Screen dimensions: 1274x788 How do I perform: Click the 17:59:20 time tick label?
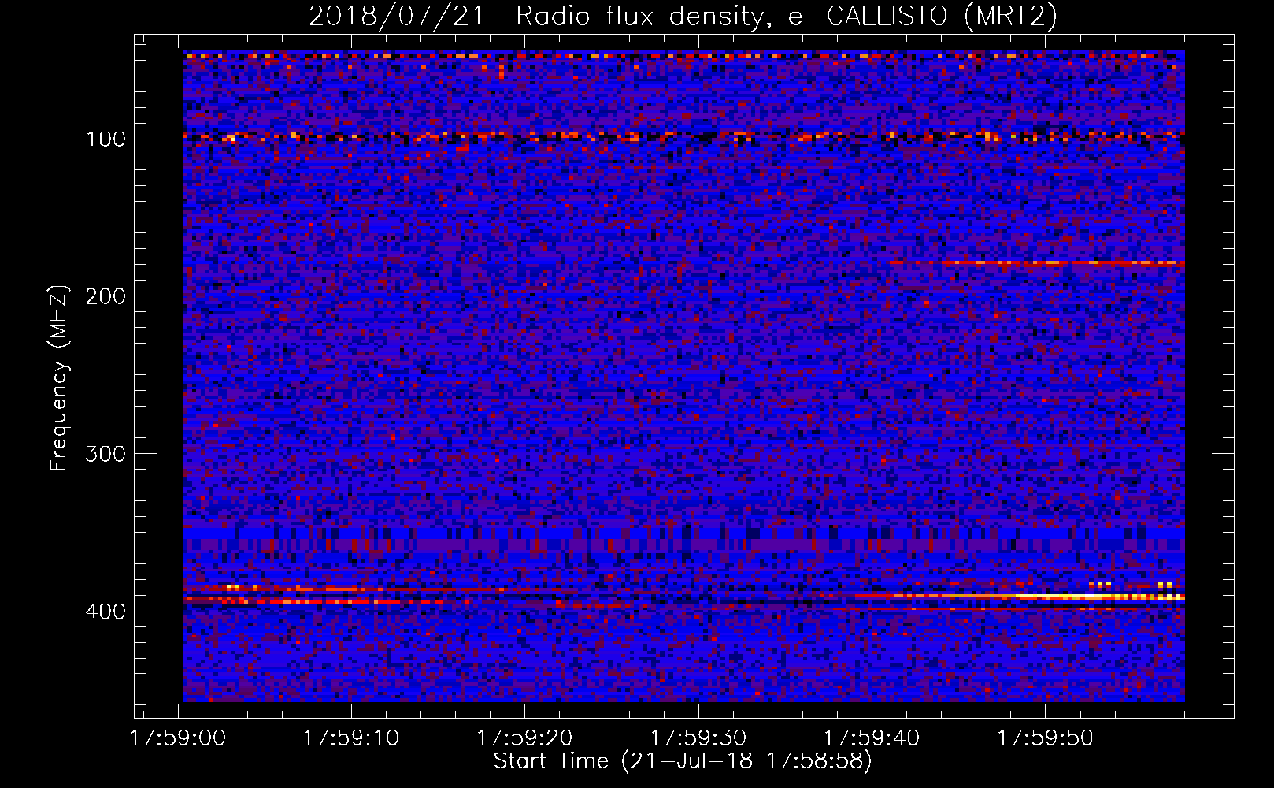[x=525, y=738]
